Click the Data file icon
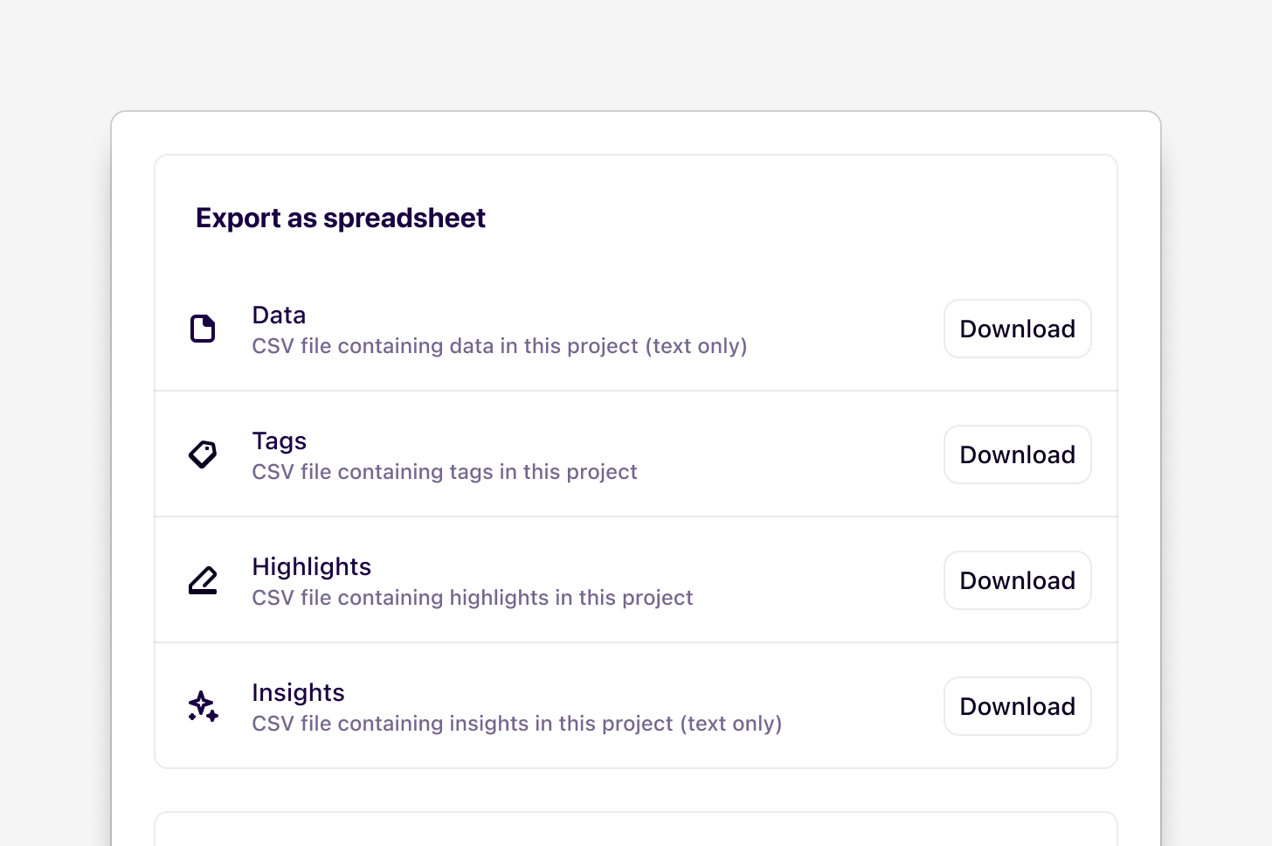 203,329
